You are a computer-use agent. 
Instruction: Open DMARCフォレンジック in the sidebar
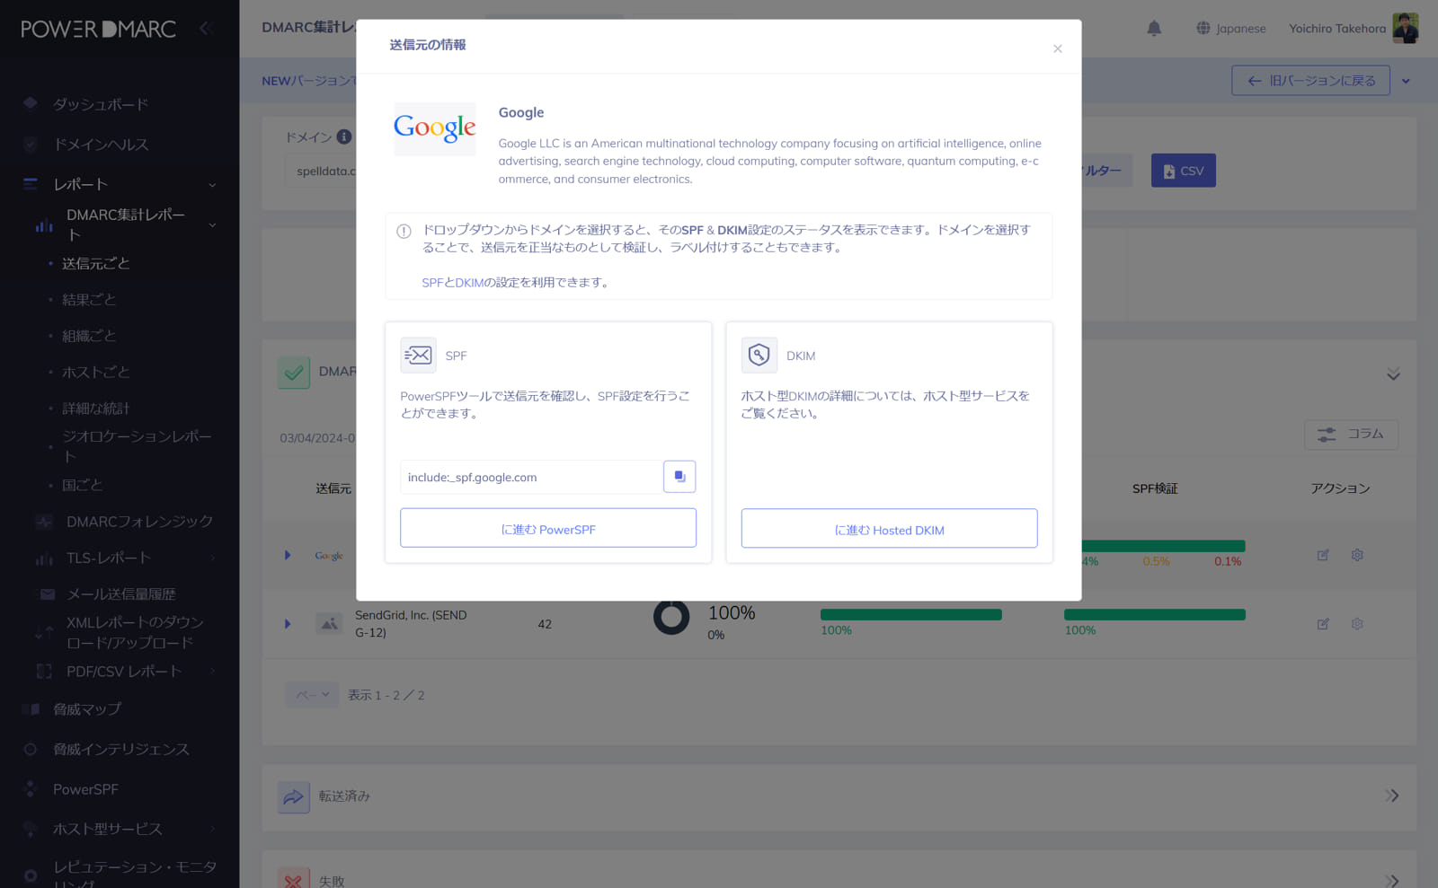tap(139, 522)
